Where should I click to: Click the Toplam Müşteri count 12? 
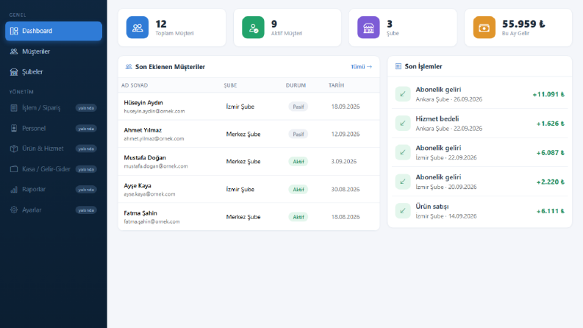point(161,24)
